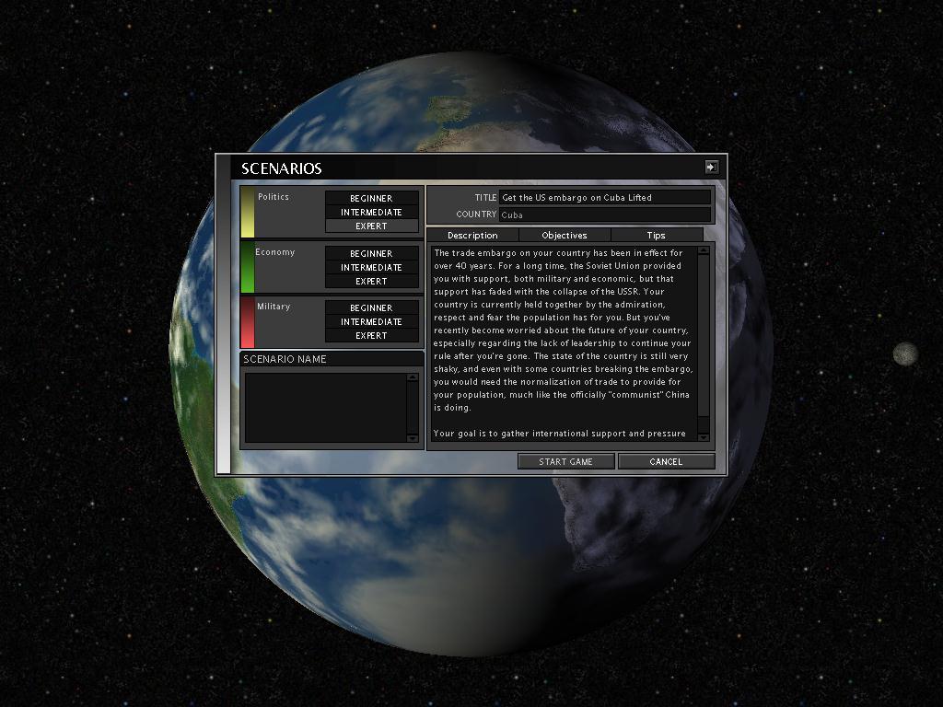This screenshot has width=943, height=707.
Task: Click the Politics category label
Action: tap(273, 197)
